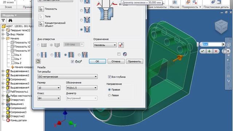Click the left blue icon in the Пластиковая деталь panel
This screenshot has width=233, height=131.
[x=213, y=2]
